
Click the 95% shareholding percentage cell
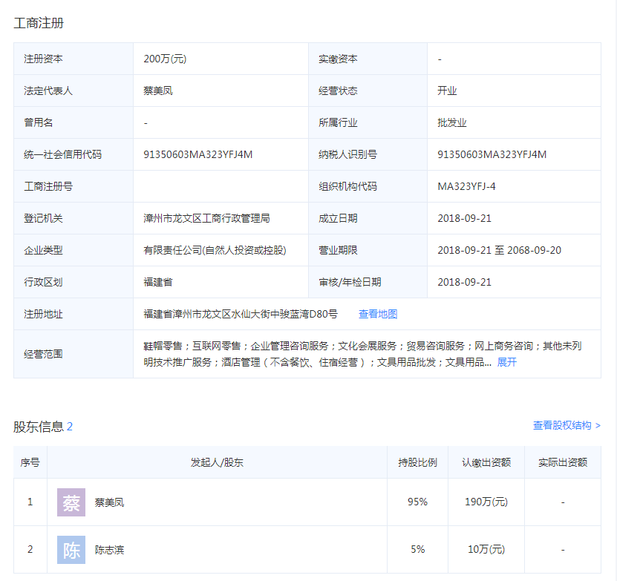coord(417,502)
